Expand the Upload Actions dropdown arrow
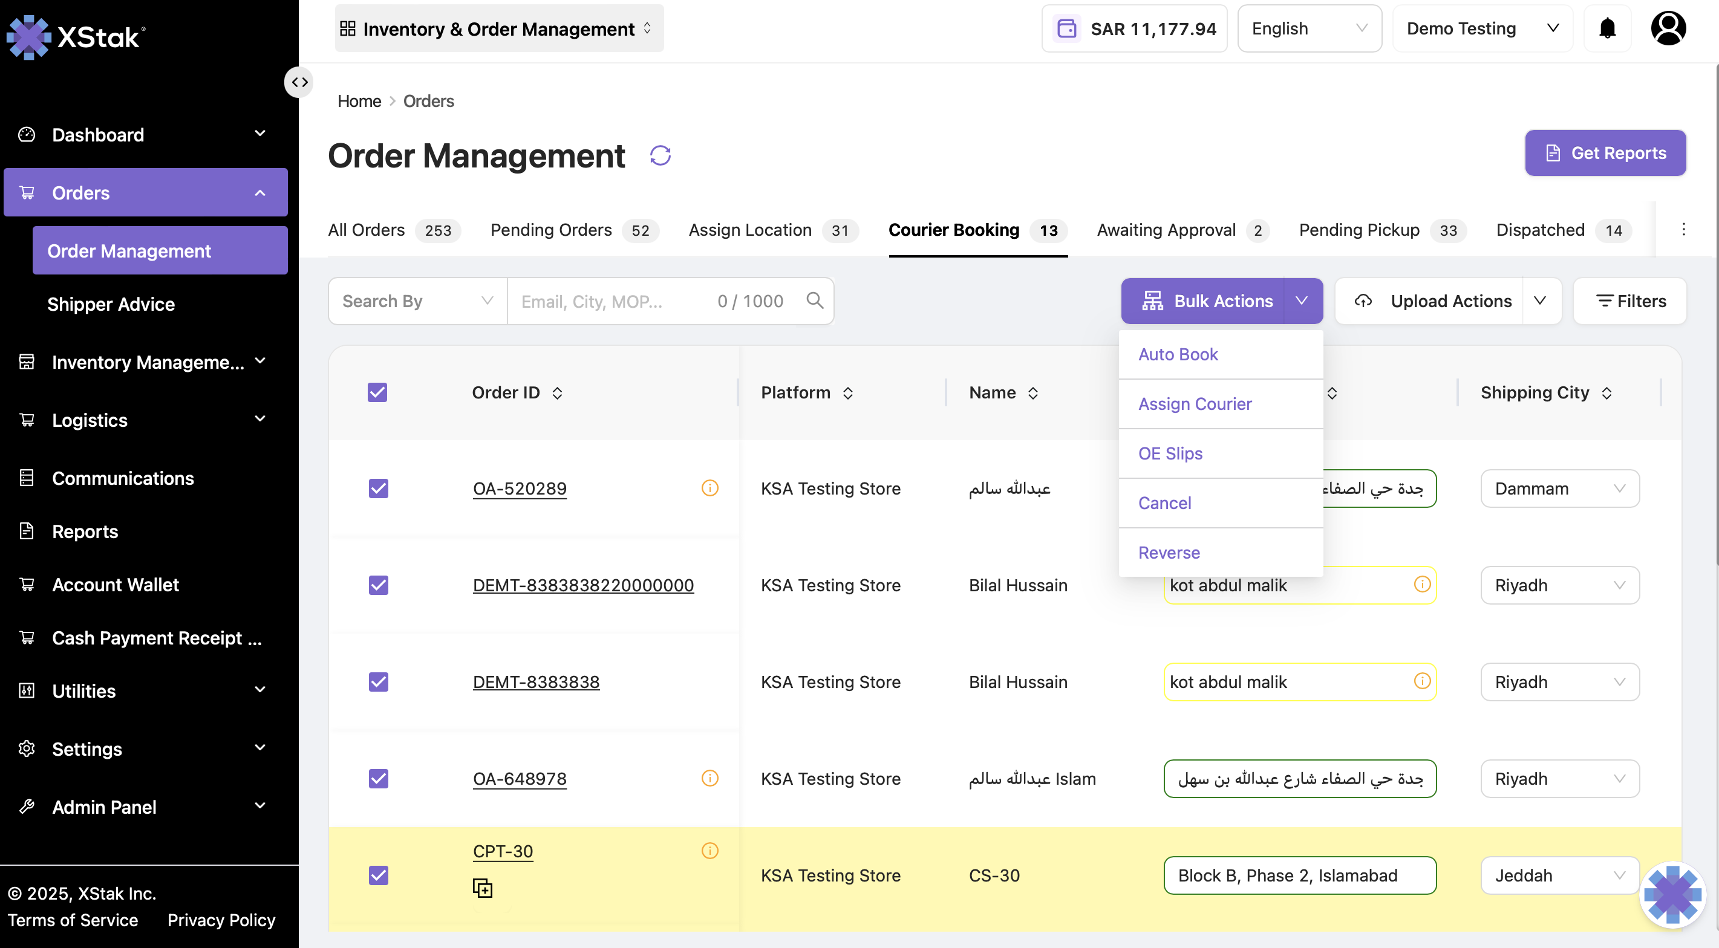 (1540, 301)
